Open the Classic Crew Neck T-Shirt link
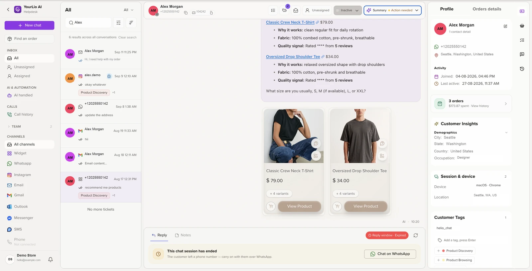 pos(290,22)
